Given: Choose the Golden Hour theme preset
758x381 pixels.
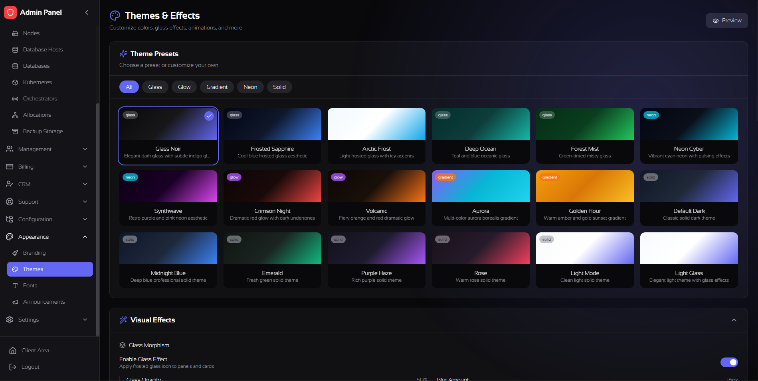Looking at the screenshot, I should (x=585, y=198).
